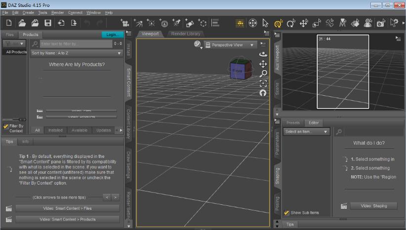Open the Parameters side tab

point(277,143)
